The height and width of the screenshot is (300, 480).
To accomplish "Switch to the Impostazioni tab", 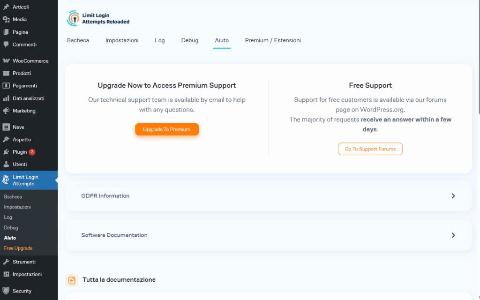I will [122, 40].
